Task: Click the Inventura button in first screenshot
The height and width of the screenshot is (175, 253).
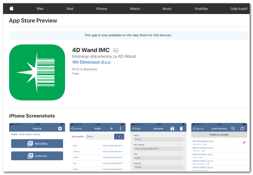Action: [x=37, y=156]
